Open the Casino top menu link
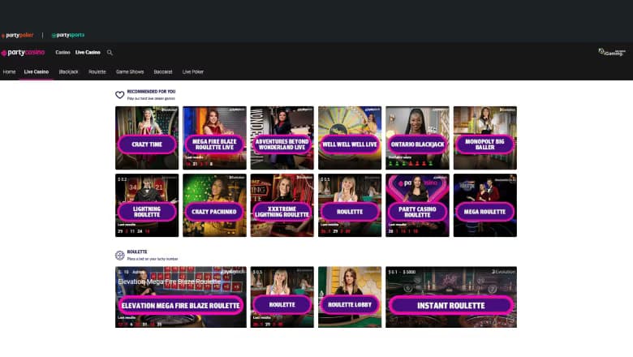The image size is (633, 357). pos(62,53)
